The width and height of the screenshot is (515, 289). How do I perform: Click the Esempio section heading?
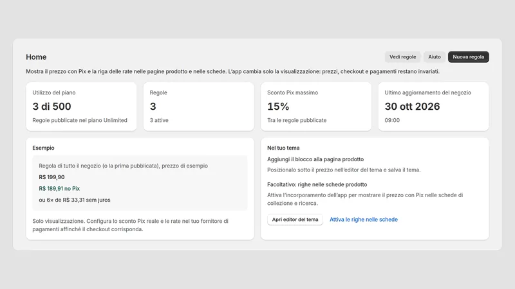tap(43, 148)
